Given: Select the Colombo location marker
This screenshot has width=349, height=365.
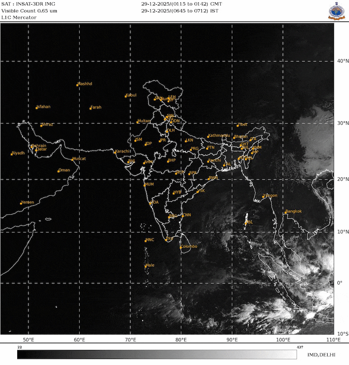Looking at the screenshot, I should [181, 247].
